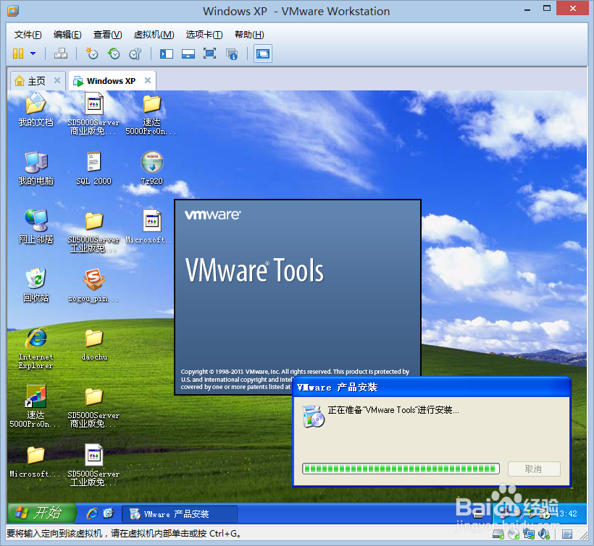Click the 取消 button in installer dialog
This screenshot has width=594, height=546.
click(x=534, y=469)
